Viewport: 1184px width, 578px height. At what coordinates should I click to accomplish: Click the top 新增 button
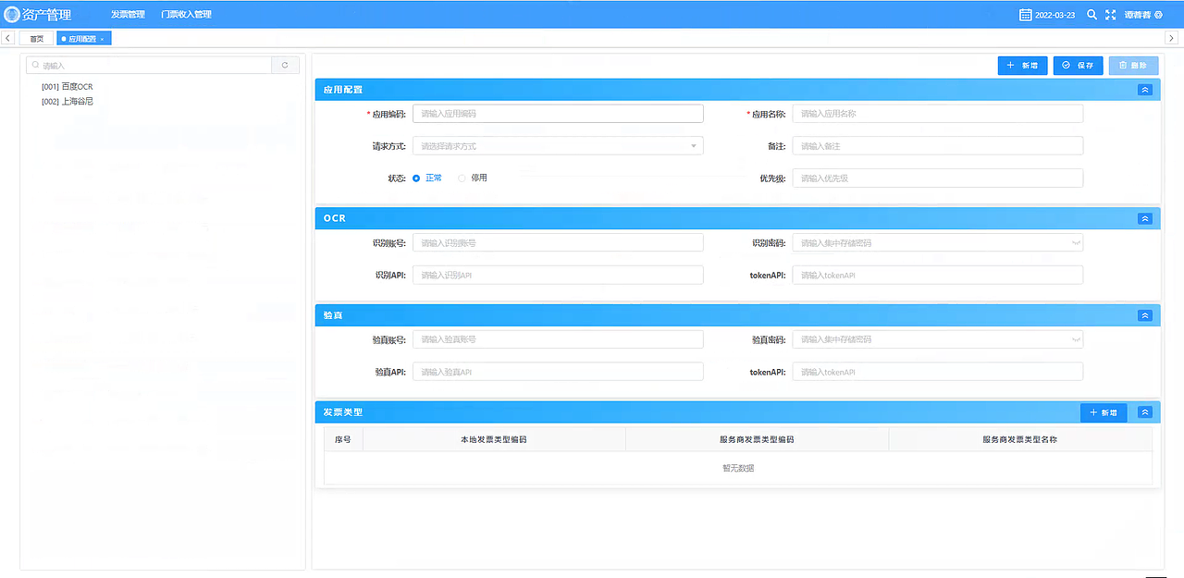point(1023,66)
